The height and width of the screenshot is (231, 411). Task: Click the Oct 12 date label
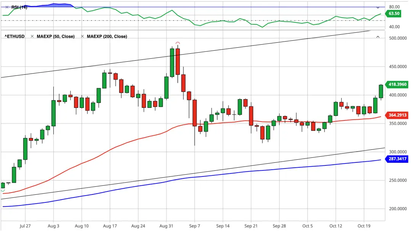point(336,226)
